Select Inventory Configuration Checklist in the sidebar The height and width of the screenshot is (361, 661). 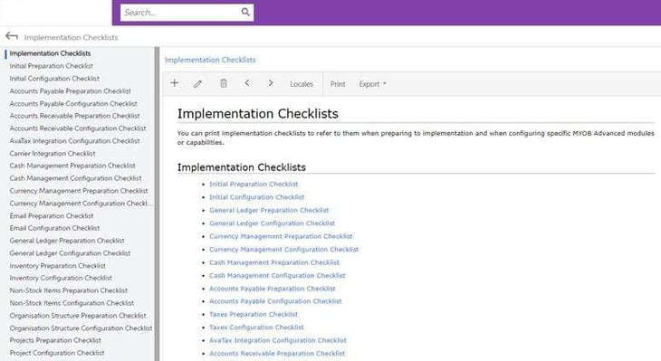click(61, 278)
